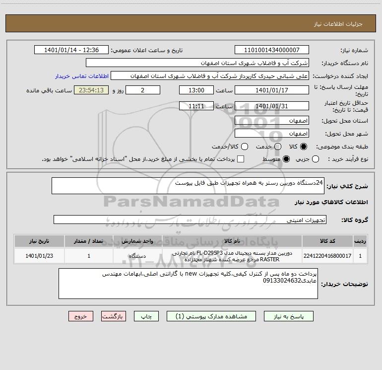
Task: Click the اطلاعات کالاهای مورد نیاز heading
Action: (331, 202)
